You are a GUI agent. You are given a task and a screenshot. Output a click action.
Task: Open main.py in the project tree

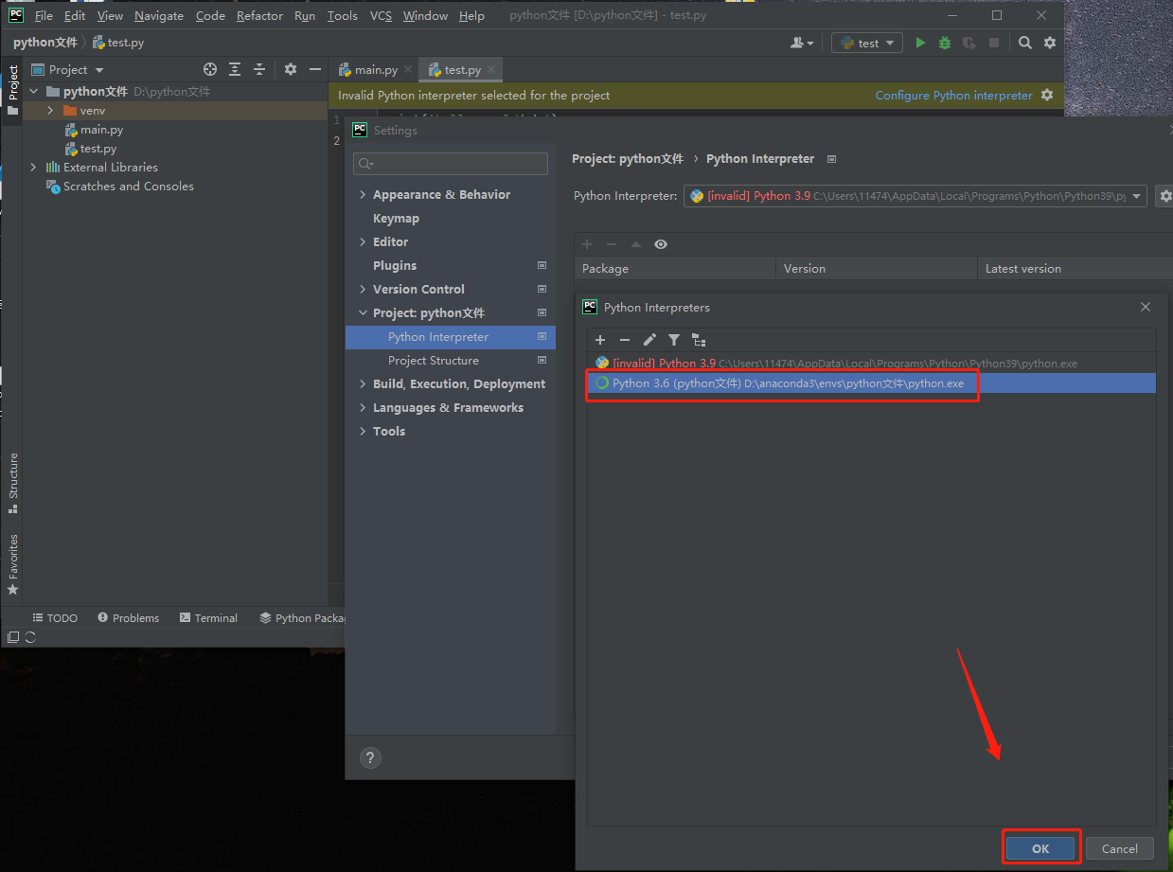click(101, 130)
